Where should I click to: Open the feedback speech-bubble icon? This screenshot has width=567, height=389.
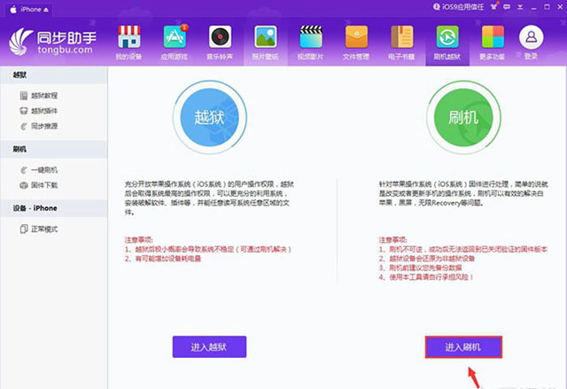tap(507, 7)
